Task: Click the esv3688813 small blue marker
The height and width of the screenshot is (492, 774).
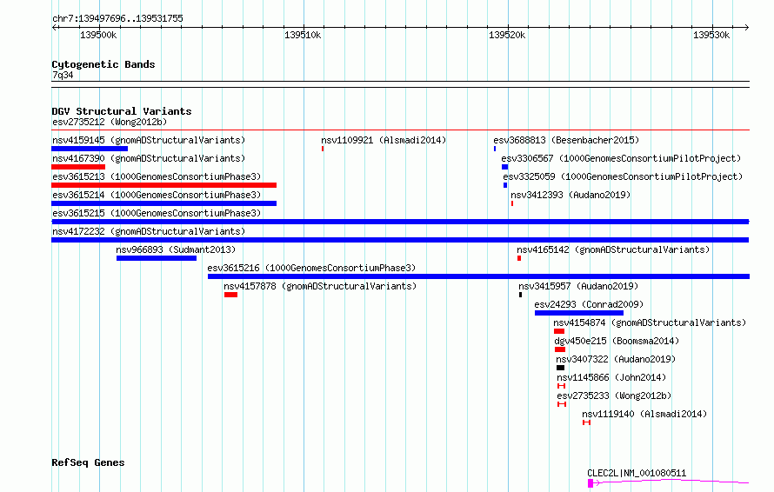Action: (495, 149)
